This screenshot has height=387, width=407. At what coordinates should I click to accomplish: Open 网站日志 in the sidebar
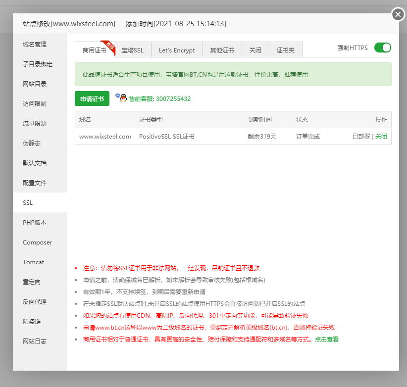(x=35, y=341)
